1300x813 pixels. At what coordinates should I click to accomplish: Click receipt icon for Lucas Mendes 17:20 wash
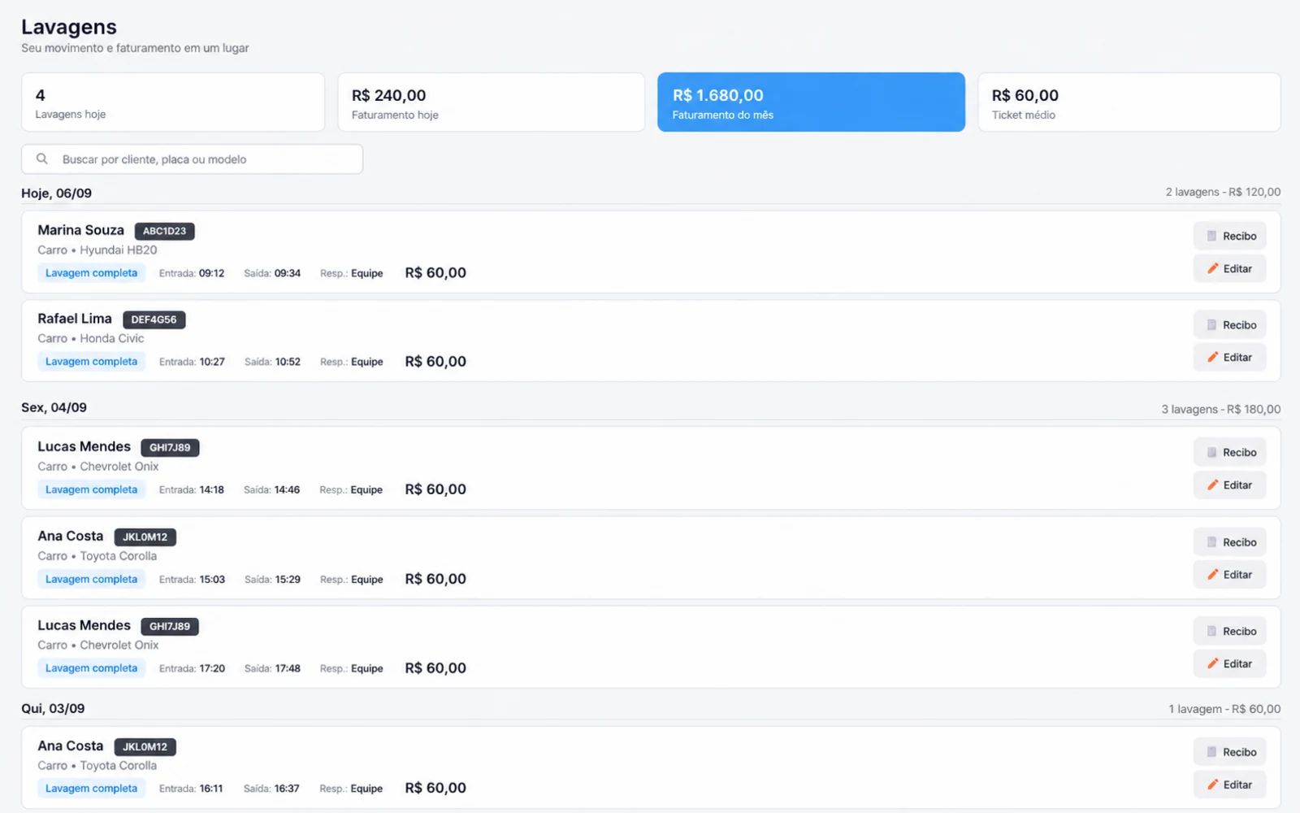click(x=1211, y=631)
